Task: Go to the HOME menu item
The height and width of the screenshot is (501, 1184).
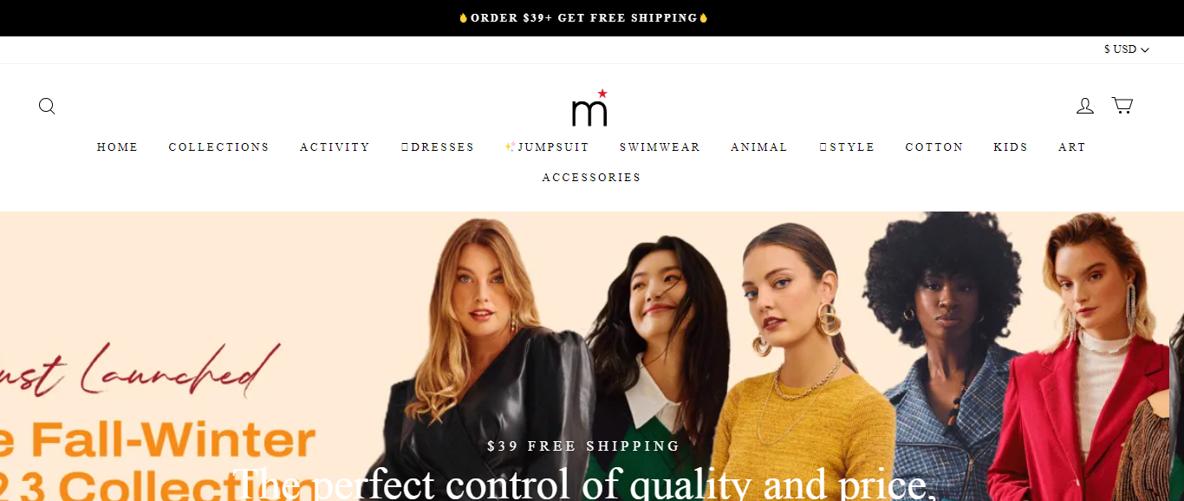Action: (x=118, y=147)
